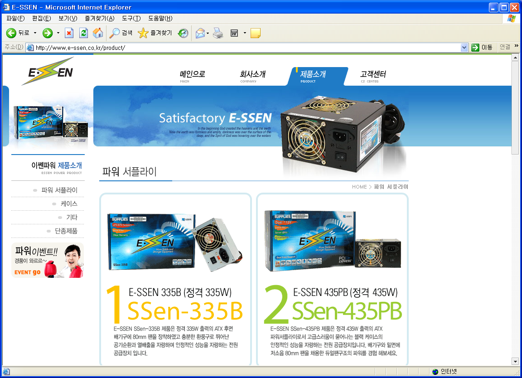The height and width of the screenshot is (378, 522).
Task: Go to the Home page icon
Action: 98,33
